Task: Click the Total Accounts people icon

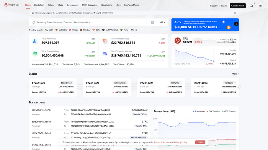Action: (35, 41)
